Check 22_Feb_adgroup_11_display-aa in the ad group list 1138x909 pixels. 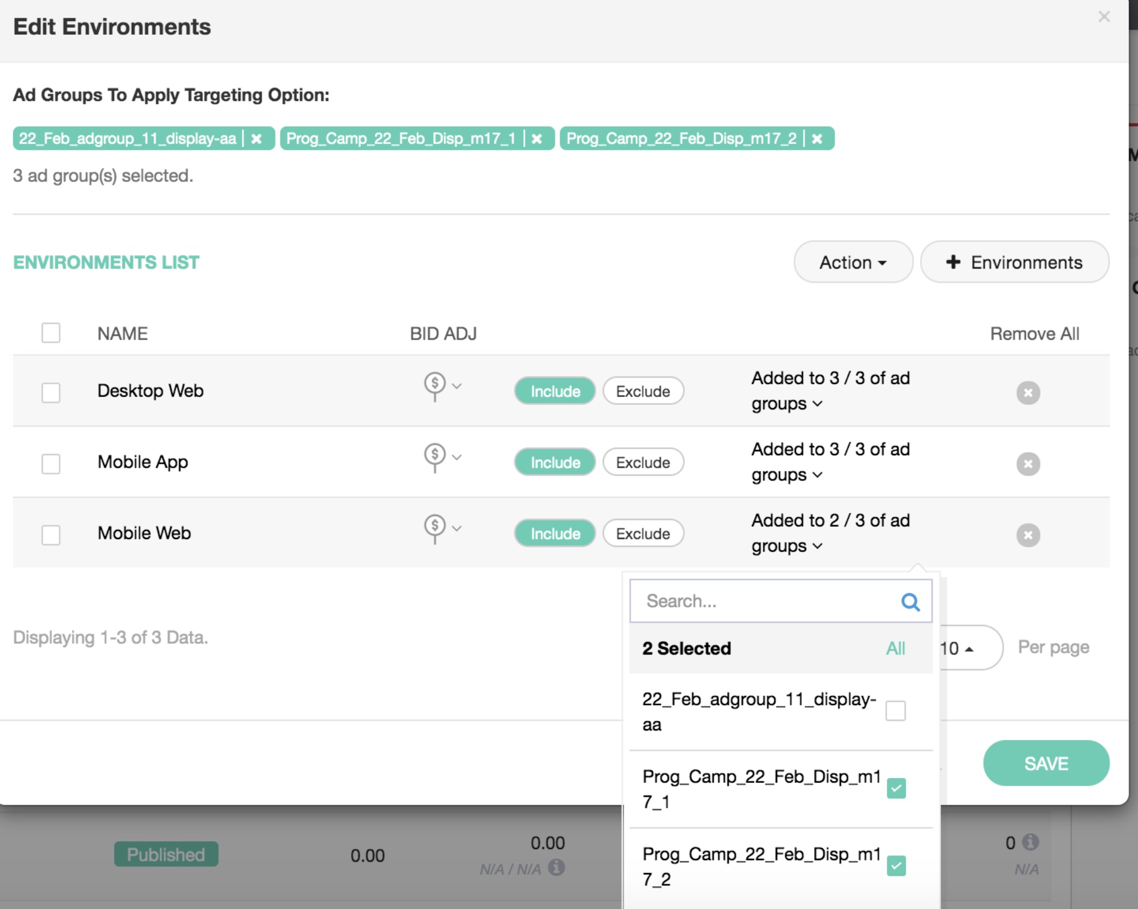click(895, 711)
